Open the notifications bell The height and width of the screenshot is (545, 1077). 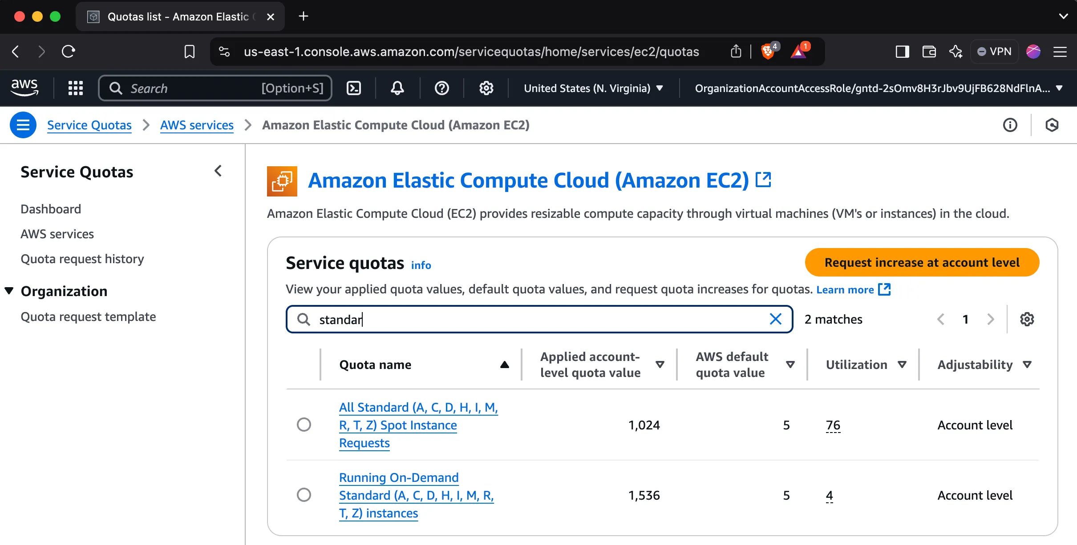pos(397,88)
